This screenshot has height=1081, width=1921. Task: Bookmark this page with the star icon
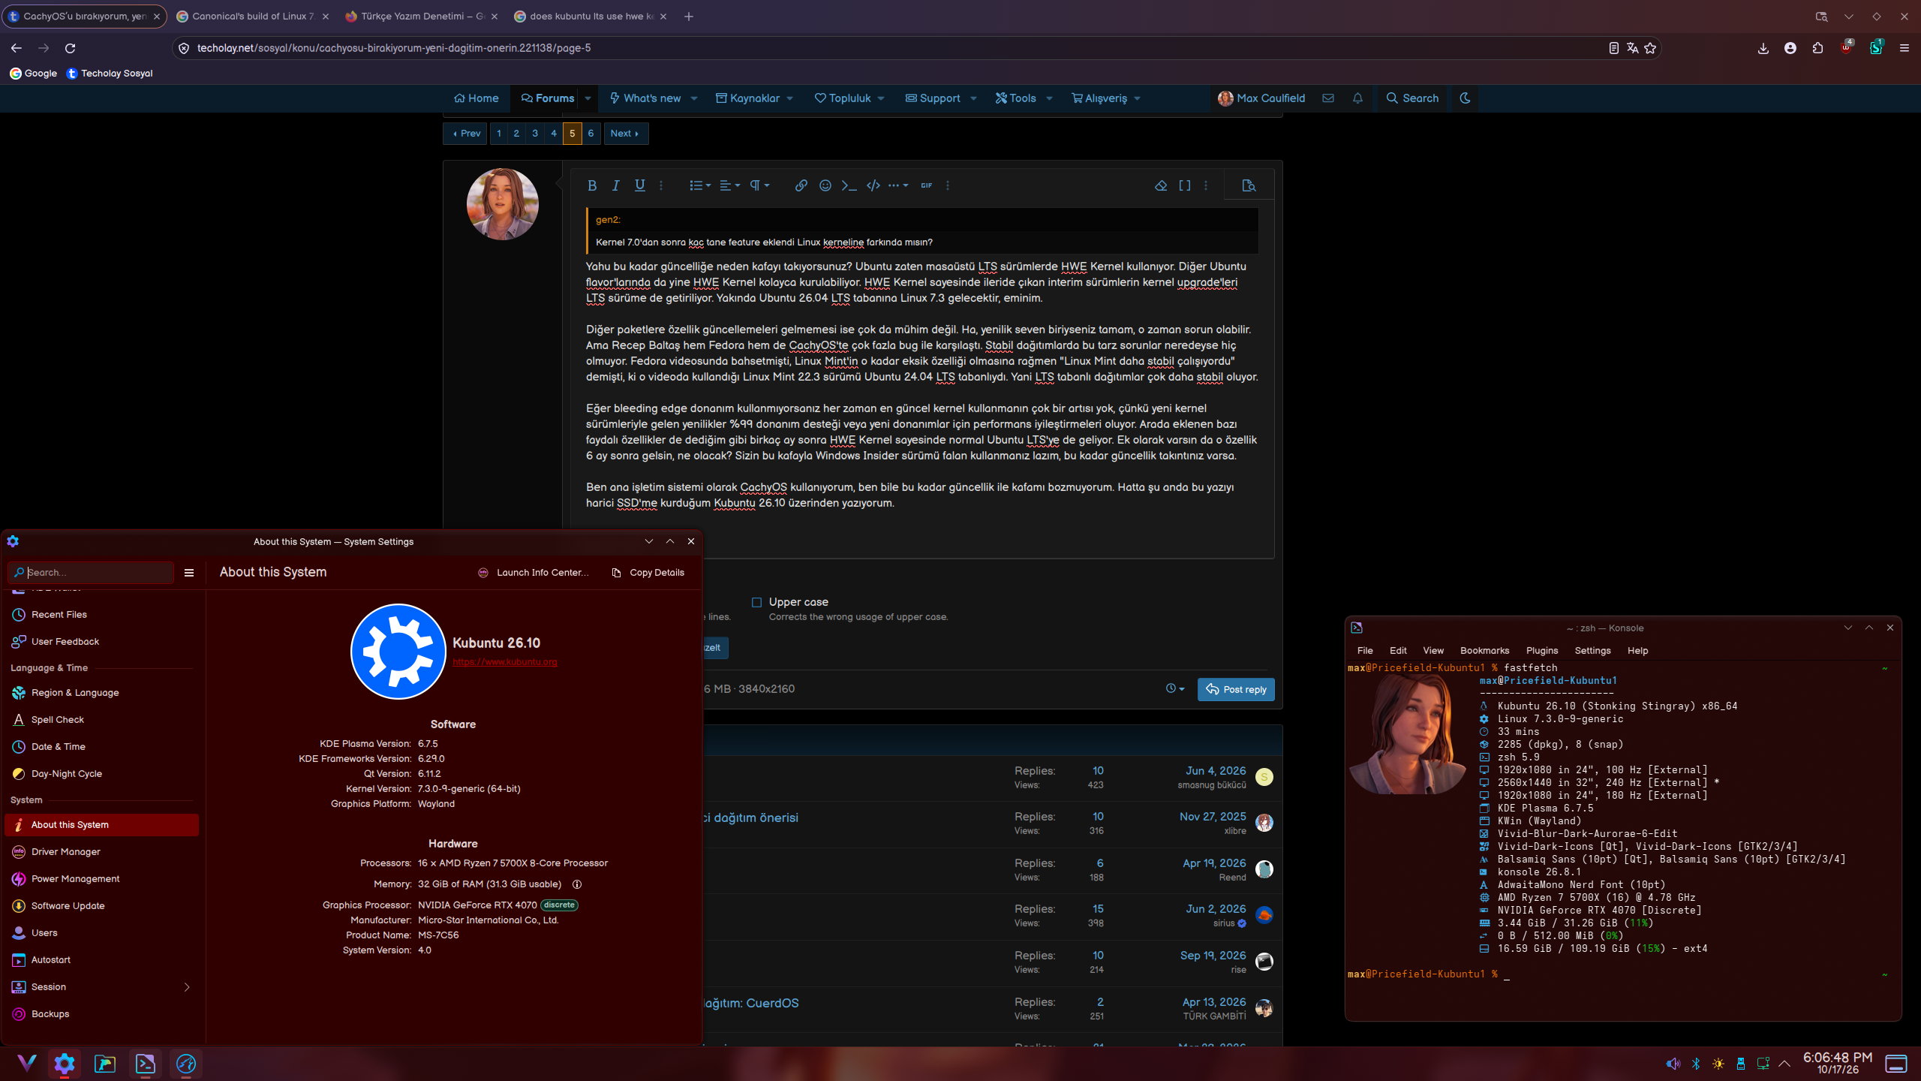[1650, 48]
